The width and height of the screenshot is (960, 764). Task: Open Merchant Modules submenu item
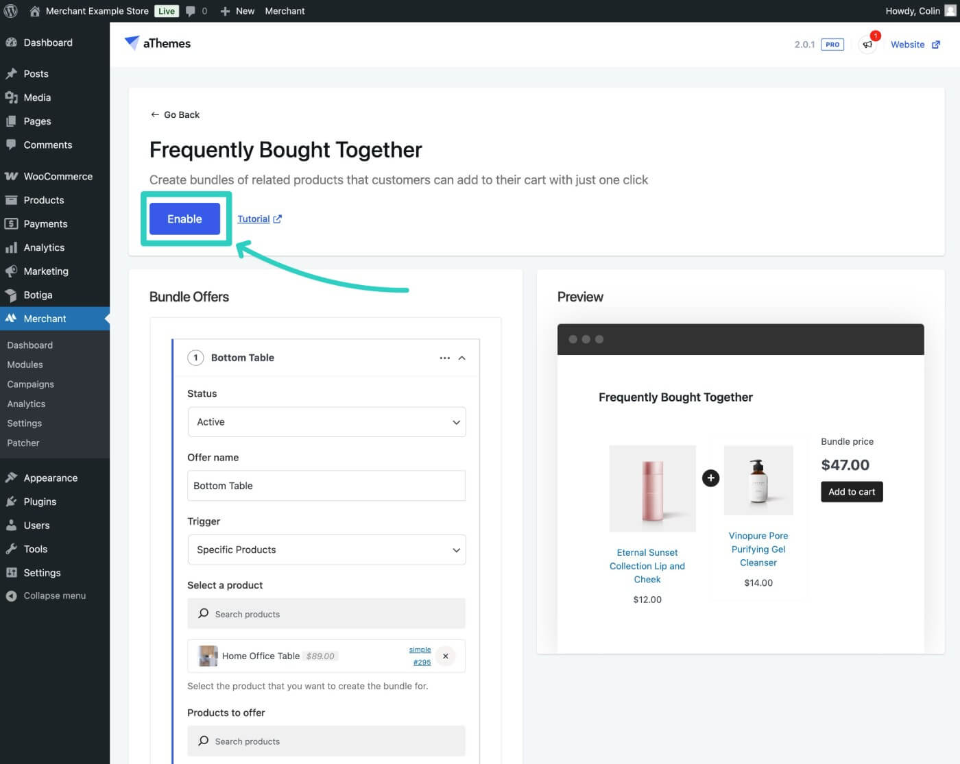click(x=25, y=365)
